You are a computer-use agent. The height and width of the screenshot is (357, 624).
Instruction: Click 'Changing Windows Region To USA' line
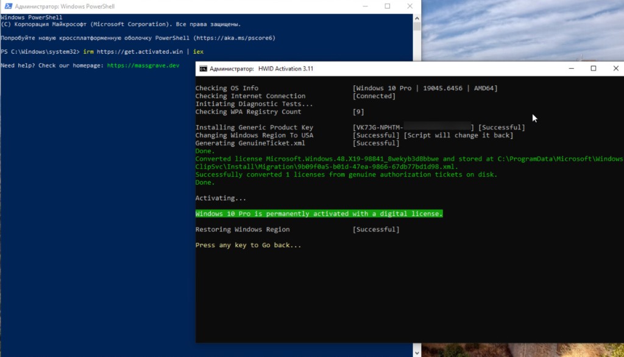[254, 135]
